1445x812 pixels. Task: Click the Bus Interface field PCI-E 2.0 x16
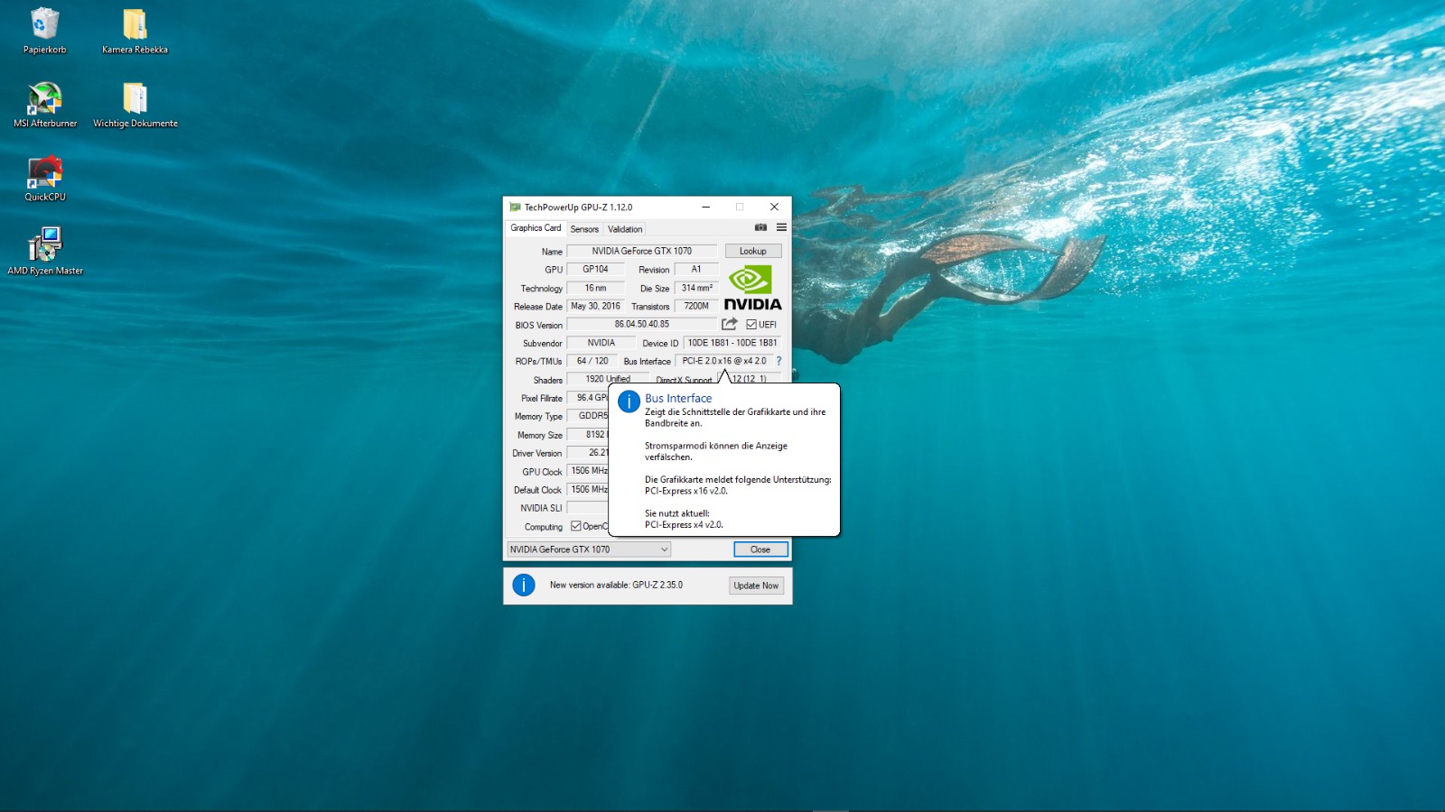pyautogui.click(x=723, y=361)
